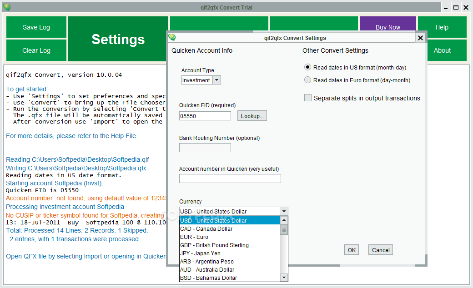Click the '13: 18-Jul-2011 Buy Softpedia' log line
Screen dimensions: 473x288
(86, 222)
